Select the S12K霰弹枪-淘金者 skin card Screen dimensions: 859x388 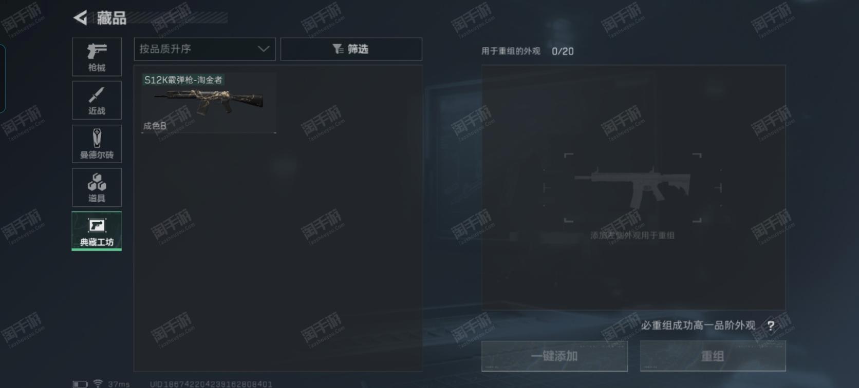click(x=209, y=103)
